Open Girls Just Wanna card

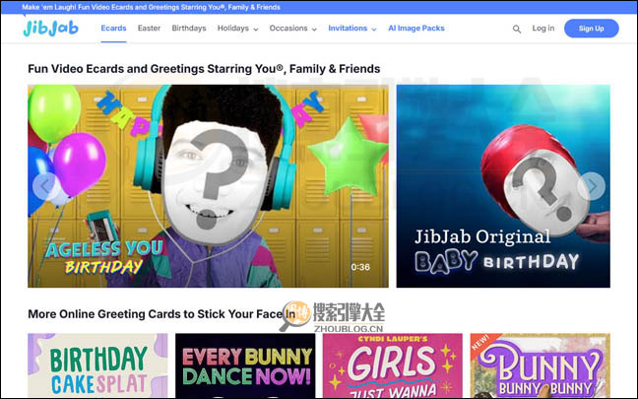(393, 366)
